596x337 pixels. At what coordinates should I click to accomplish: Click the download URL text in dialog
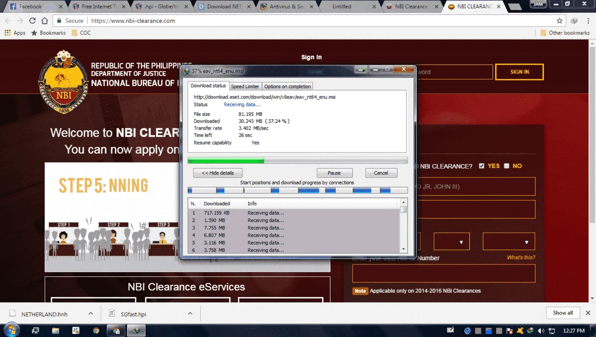click(x=264, y=97)
